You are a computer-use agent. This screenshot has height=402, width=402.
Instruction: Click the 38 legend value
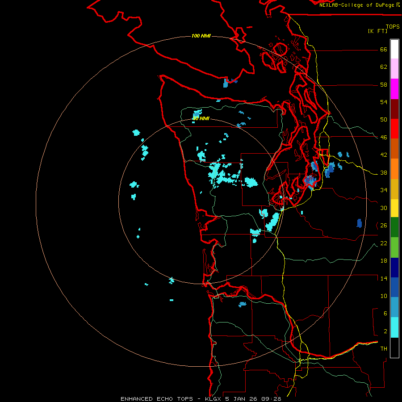tap(384, 172)
